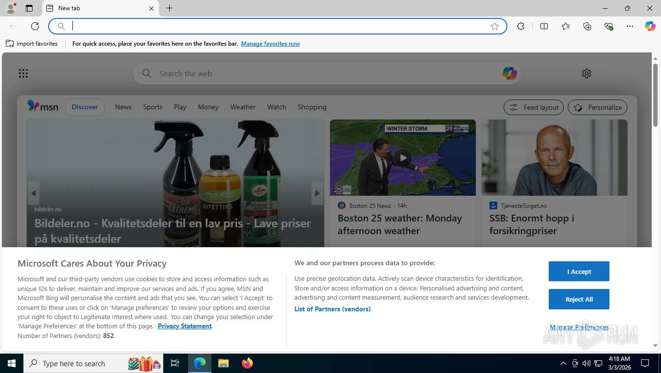This screenshot has width=661, height=373.
Task: Go to next carousel slide
Action: (x=317, y=193)
